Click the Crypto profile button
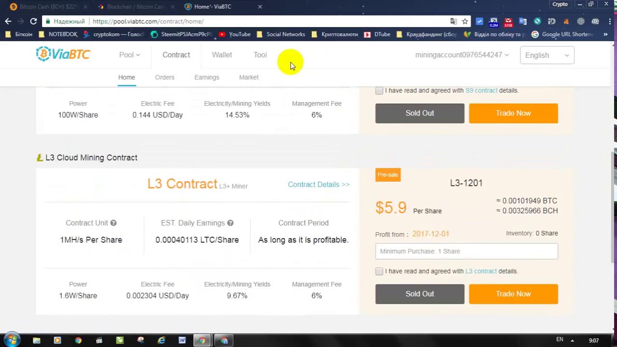This screenshot has height=347, width=617. point(560,4)
